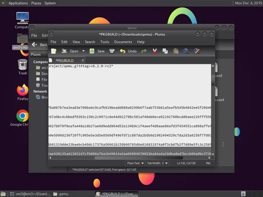Paste from clipboard icon

[x=176, y=51]
